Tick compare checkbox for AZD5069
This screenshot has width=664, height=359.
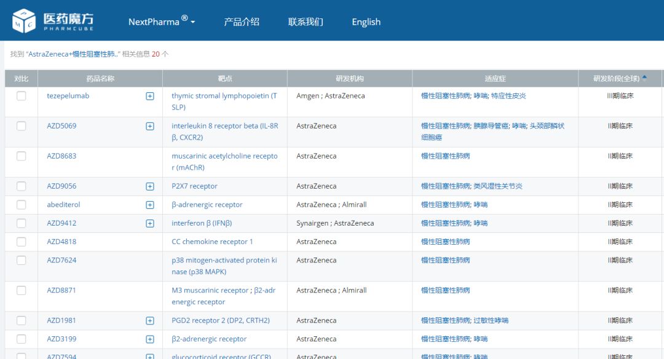point(21,126)
